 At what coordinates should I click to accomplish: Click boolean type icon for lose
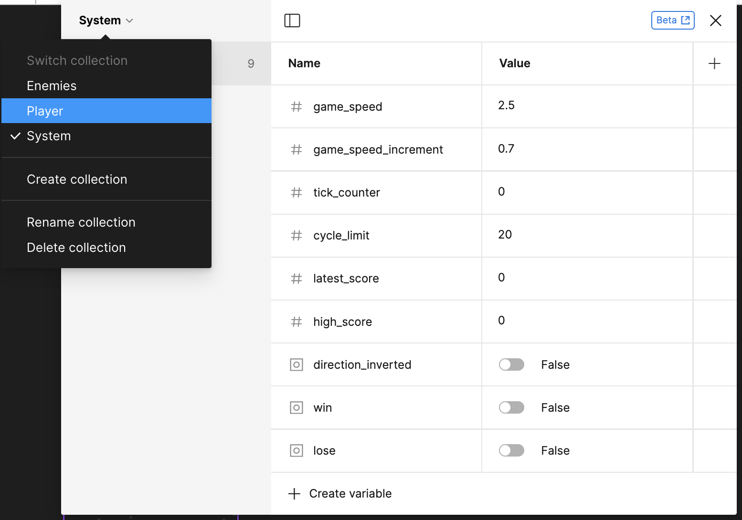pyautogui.click(x=297, y=450)
